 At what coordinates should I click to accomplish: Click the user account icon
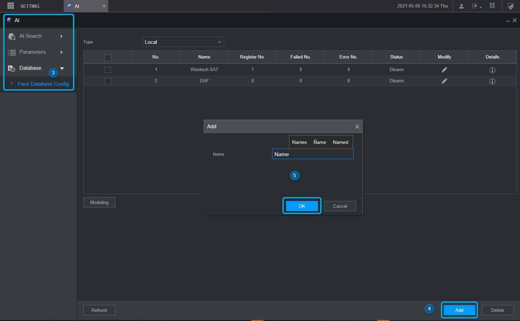pyautogui.click(x=462, y=6)
